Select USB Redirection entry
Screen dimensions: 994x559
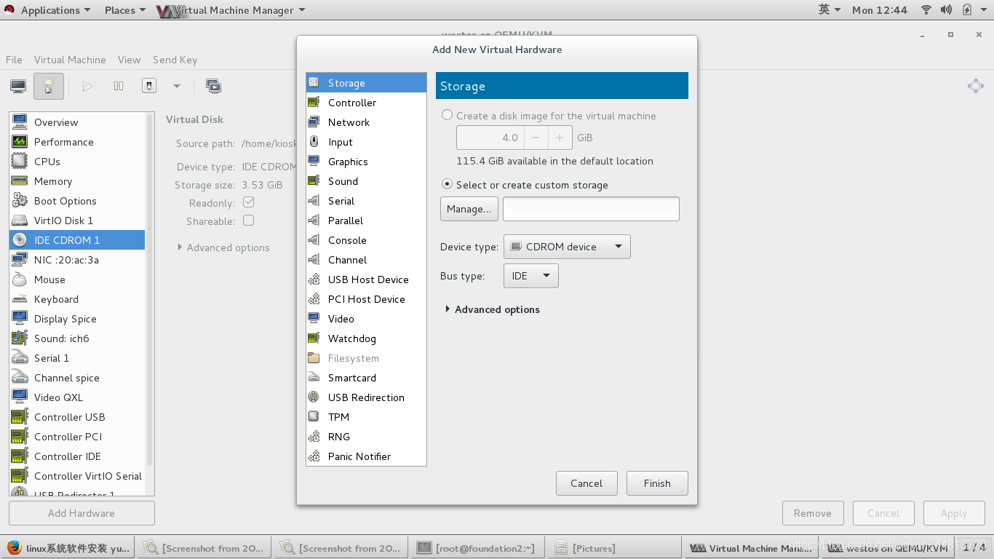pyautogui.click(x=366, y=397)
